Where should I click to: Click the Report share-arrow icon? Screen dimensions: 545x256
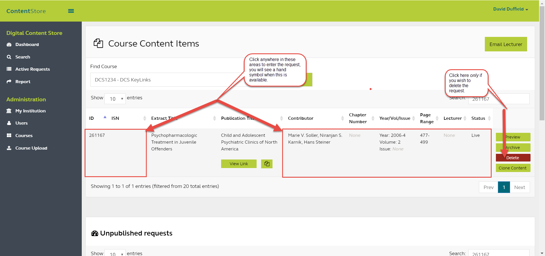tap(9, 81)
